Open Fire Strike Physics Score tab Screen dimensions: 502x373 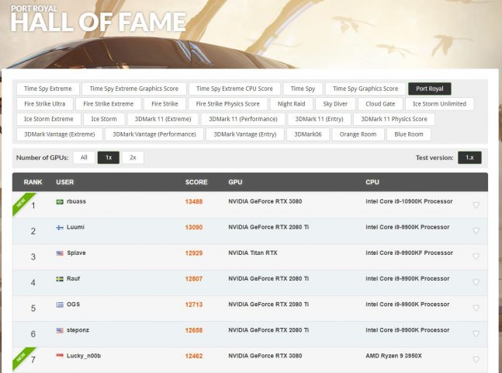(227, 104)
